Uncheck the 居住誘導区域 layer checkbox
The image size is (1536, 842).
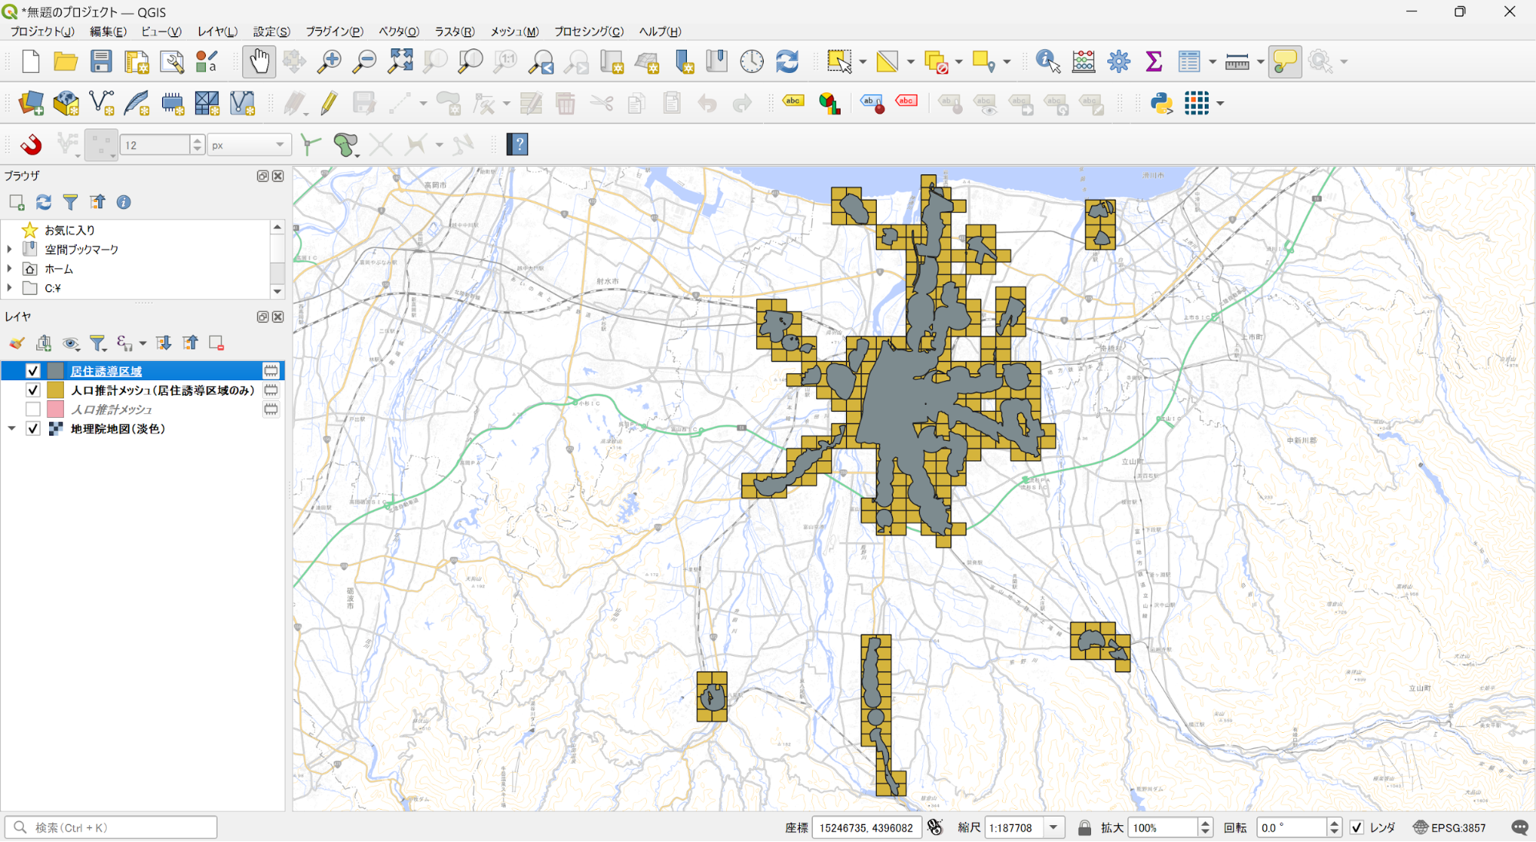tap(33, 371)
